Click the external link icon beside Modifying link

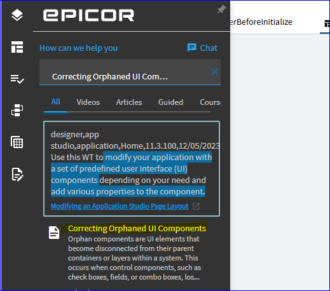[196, 206]
